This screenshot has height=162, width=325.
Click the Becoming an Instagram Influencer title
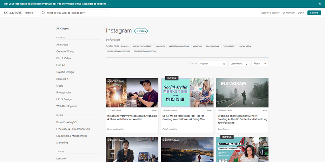pyautogui.click(x=242, y=119)
